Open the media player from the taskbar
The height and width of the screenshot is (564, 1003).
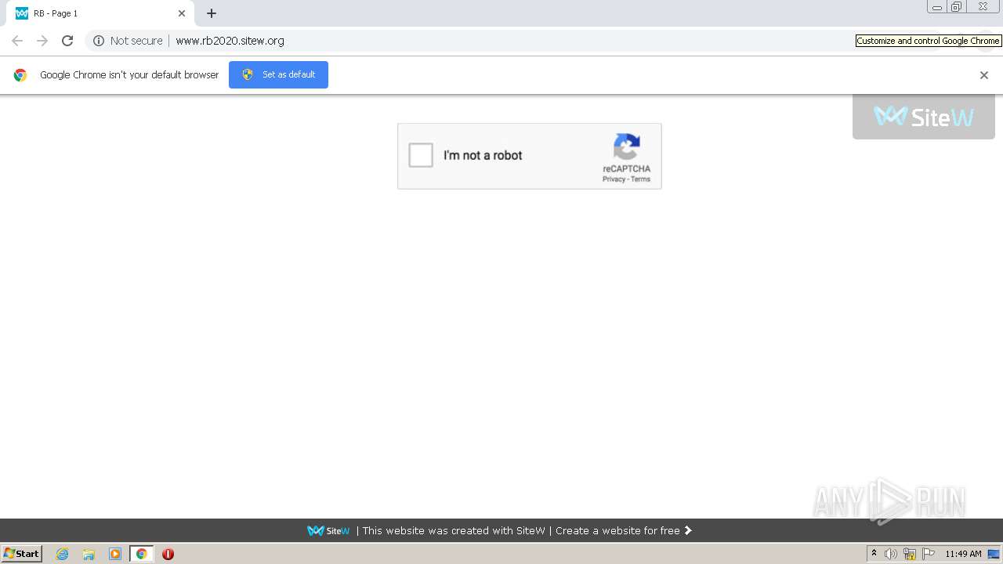click(115, 554)
